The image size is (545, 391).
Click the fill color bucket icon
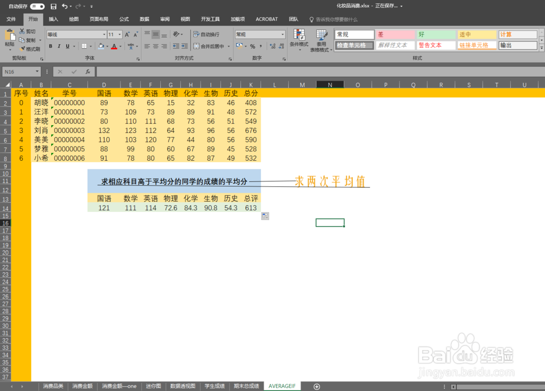click(101, 46)
